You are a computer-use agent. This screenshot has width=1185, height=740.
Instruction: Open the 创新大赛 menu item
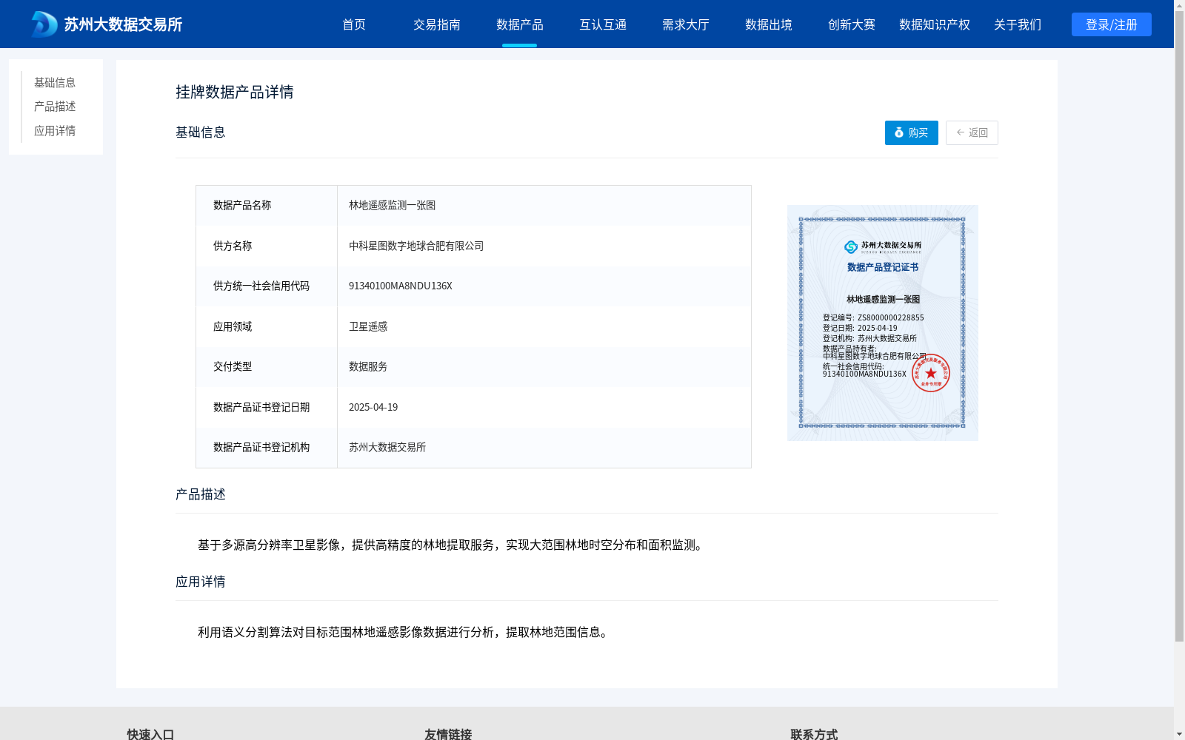[x=852, y=24]
